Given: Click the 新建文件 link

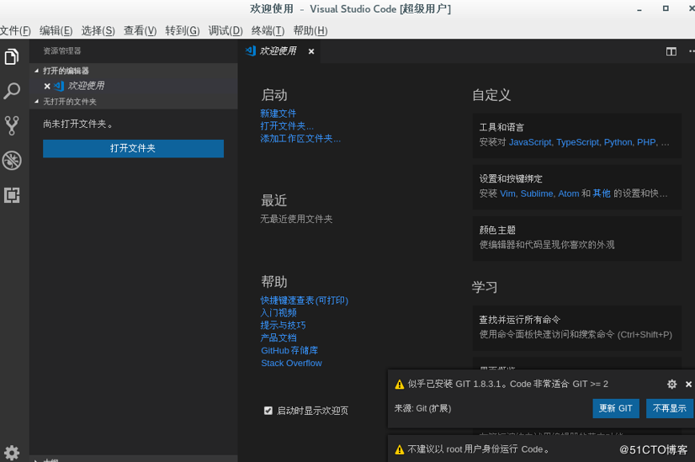Looking at the screenshot, I should [x=279, y=114].
